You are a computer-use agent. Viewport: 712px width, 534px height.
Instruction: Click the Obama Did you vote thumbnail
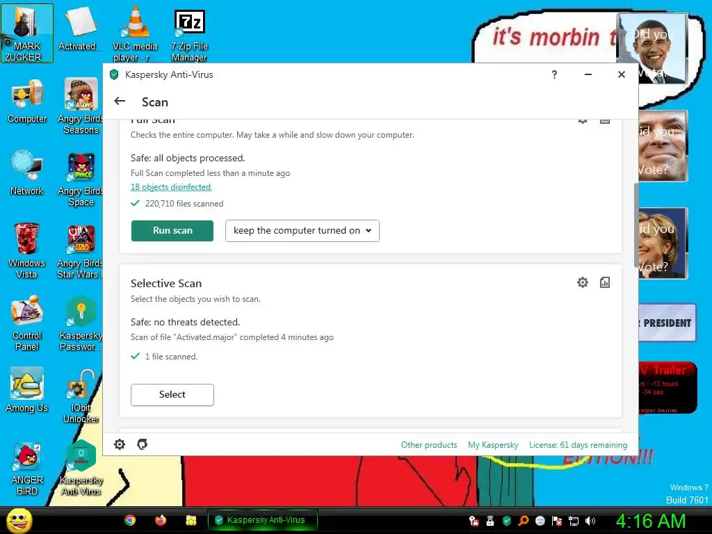click(x=652, y=48)
